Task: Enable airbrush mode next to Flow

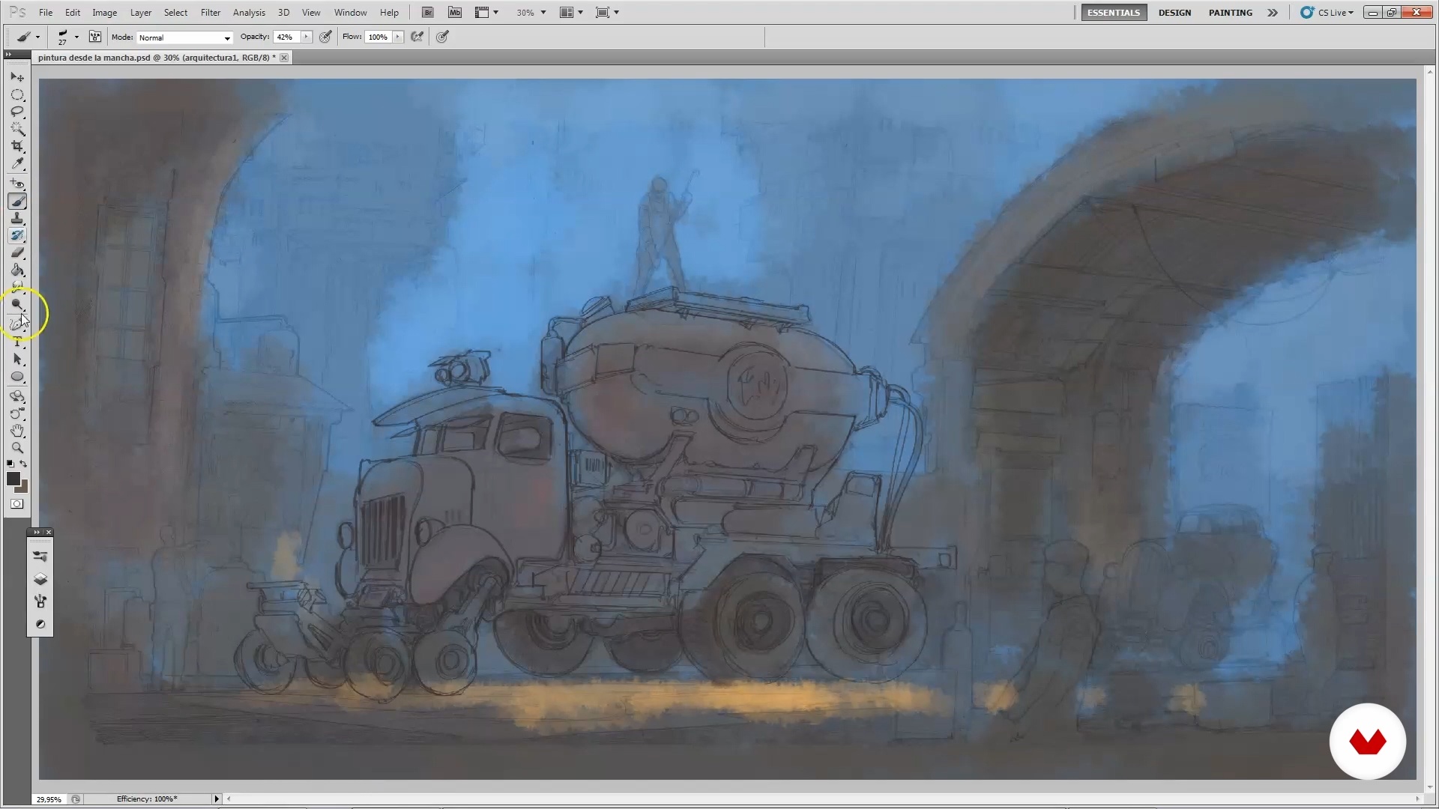Action: click(x=417, y=37)
